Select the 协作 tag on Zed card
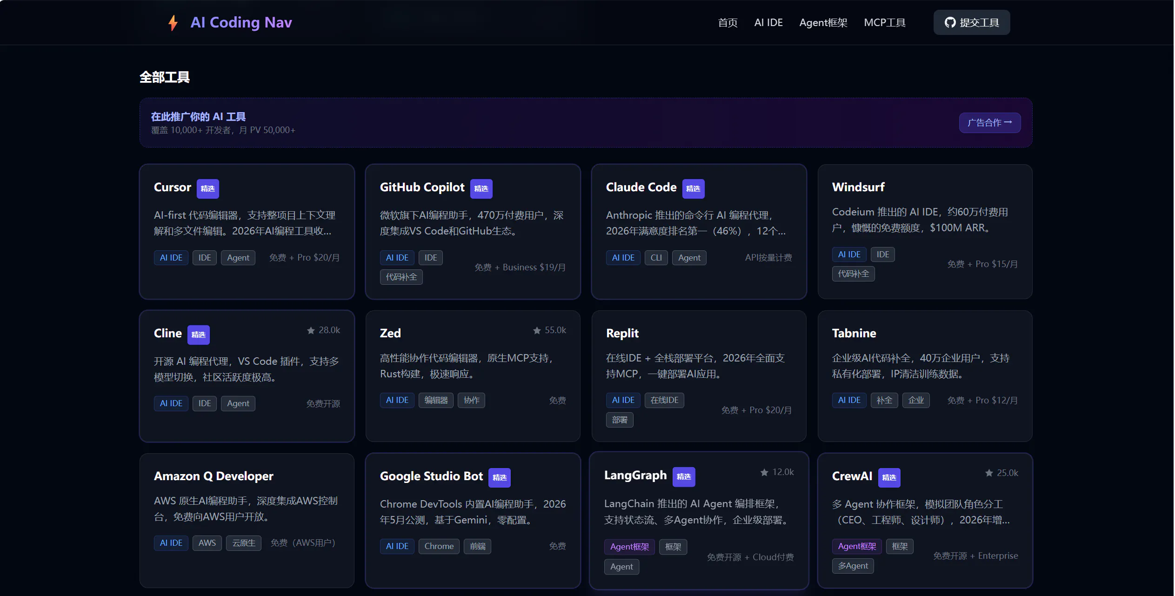This screenshot has height=596, width=1175. tap(472, 401)
